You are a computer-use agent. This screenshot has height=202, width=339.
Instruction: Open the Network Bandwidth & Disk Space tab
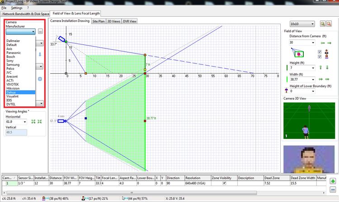coord(25,14)
